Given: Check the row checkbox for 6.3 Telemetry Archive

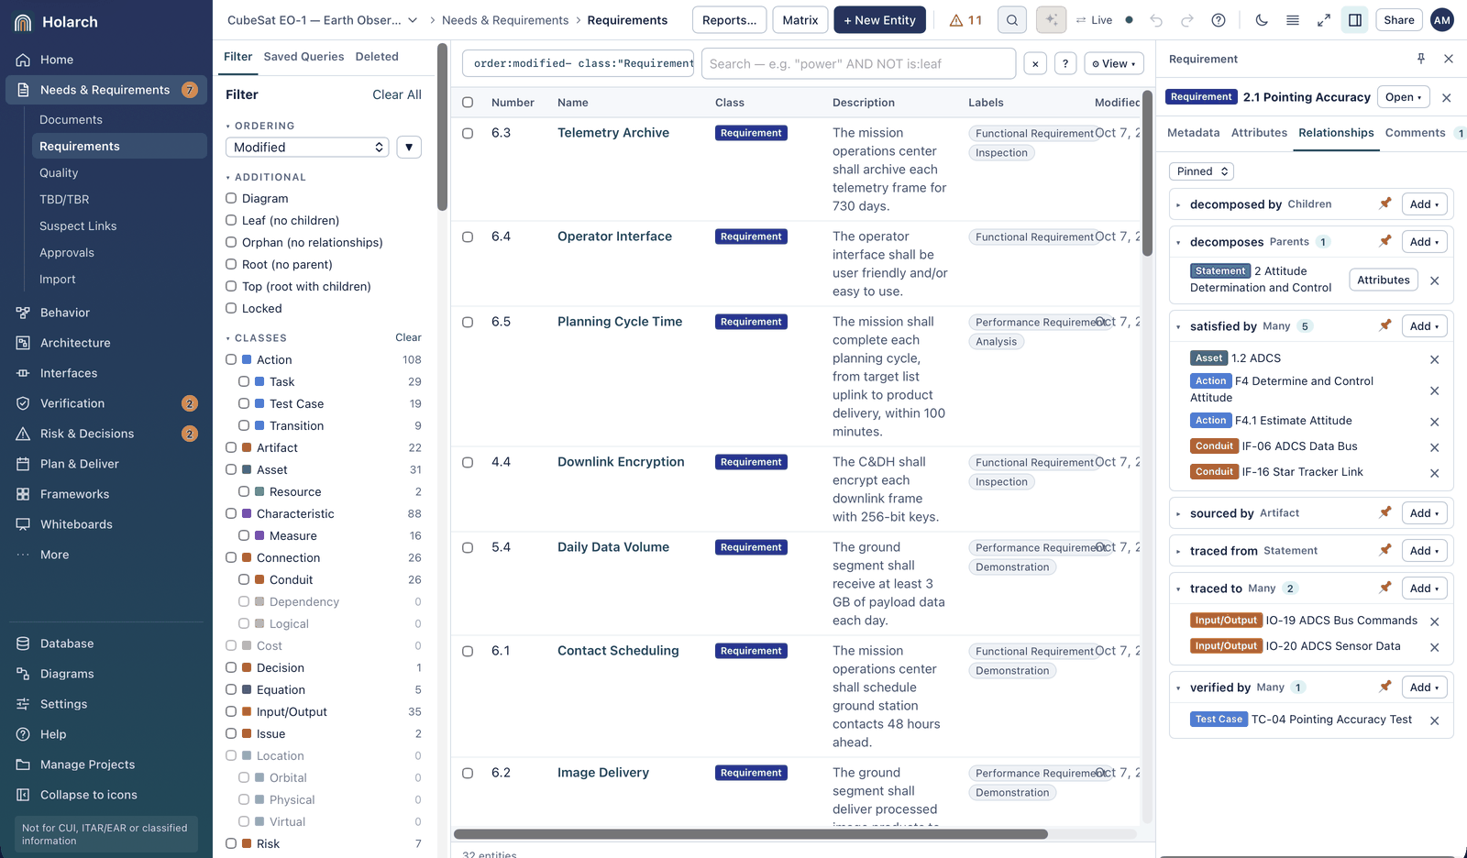Looking at the screenshot, I should 468,133.
